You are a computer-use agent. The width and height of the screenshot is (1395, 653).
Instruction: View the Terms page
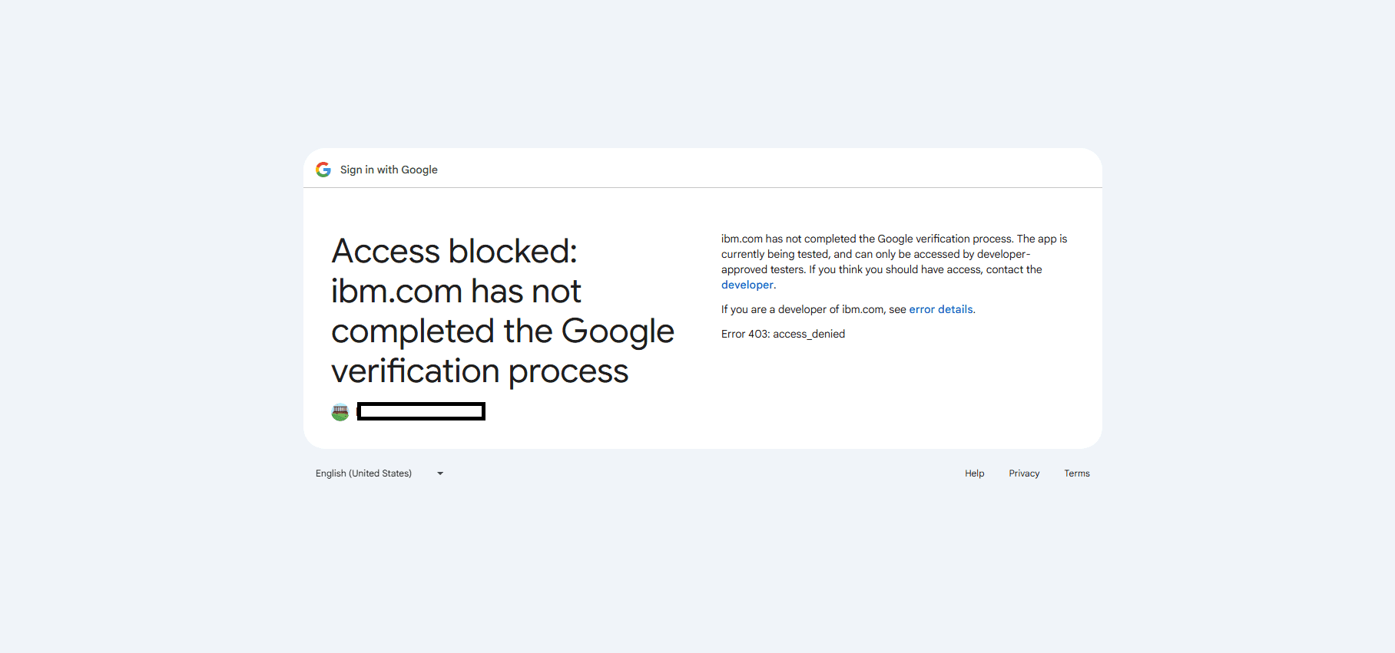pos(1077,473)
